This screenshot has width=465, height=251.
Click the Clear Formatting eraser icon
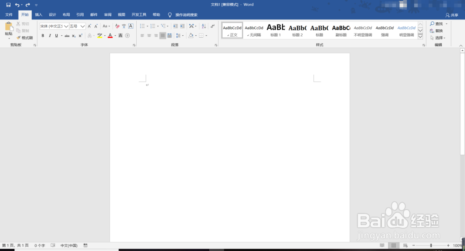(x=117, y=26)
